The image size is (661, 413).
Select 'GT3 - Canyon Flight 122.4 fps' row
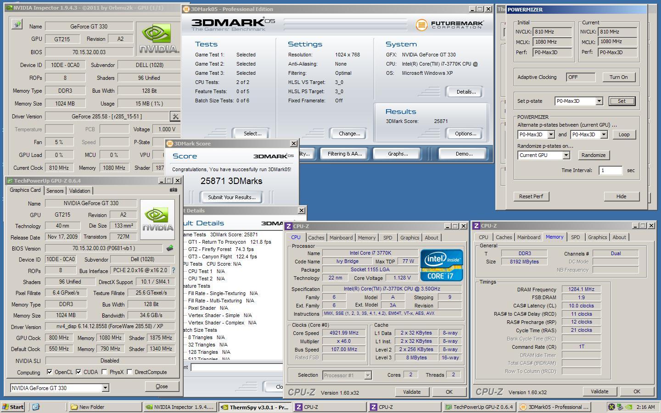coord(222,257)
